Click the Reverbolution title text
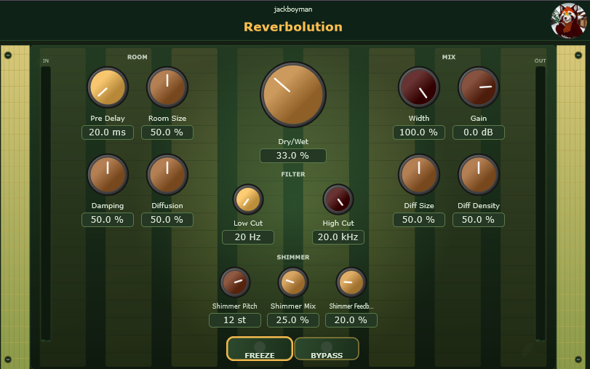 pyautogui.click(x=293, y=27)
